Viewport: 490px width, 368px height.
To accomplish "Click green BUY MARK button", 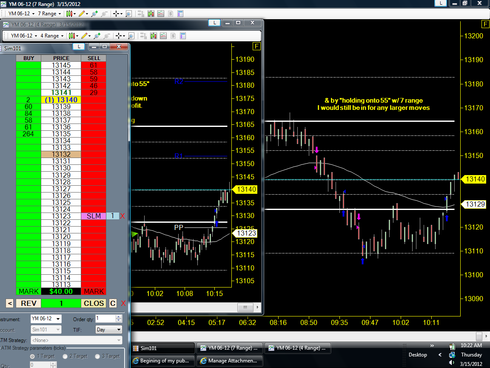I will tap(28, 291).
